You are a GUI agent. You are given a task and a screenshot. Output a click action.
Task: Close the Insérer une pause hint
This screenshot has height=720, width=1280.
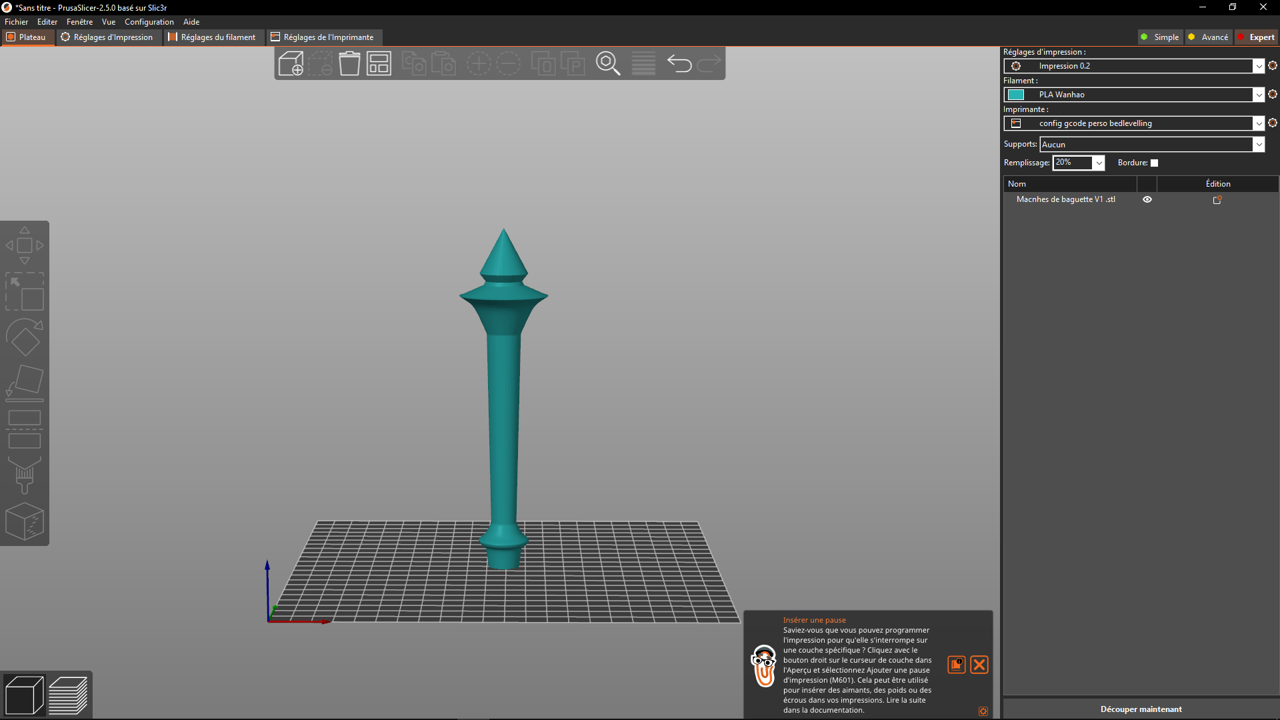(x=979, y=665)
